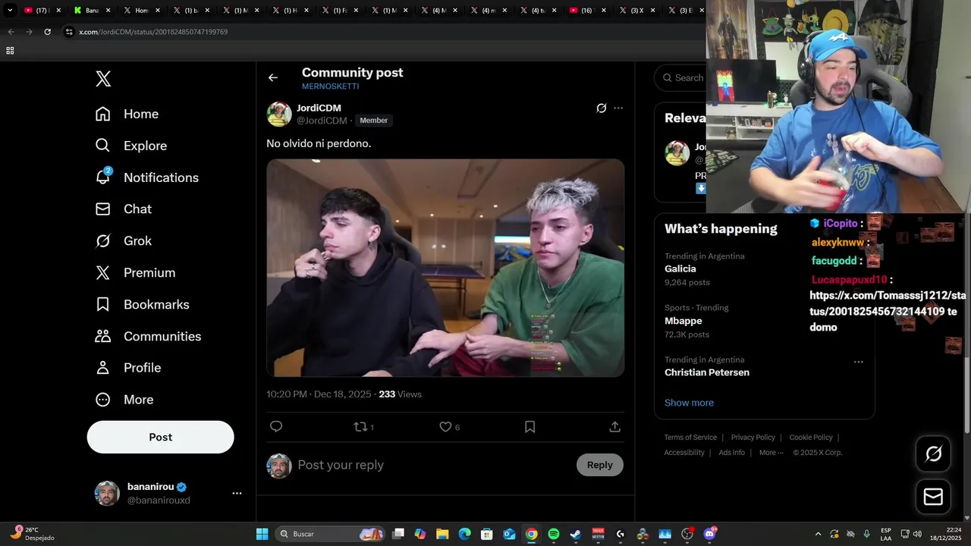Open Spotify from the taskbar
The image size is (971, 546).
[x=554, y=534]
